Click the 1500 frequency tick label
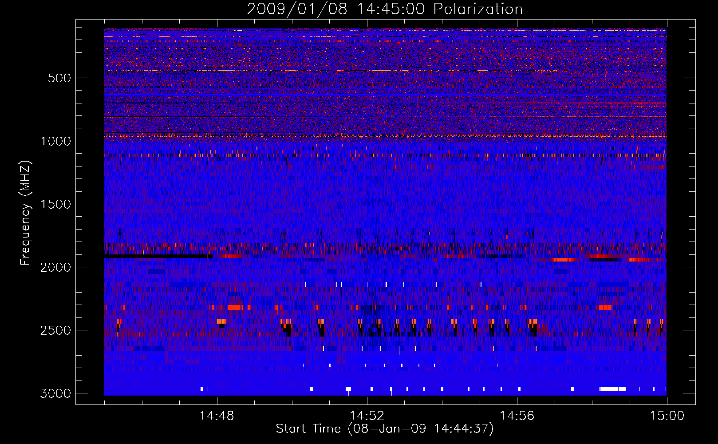Image resolution: width=718 pixels, height=444 pixels. tap(55, 204)
